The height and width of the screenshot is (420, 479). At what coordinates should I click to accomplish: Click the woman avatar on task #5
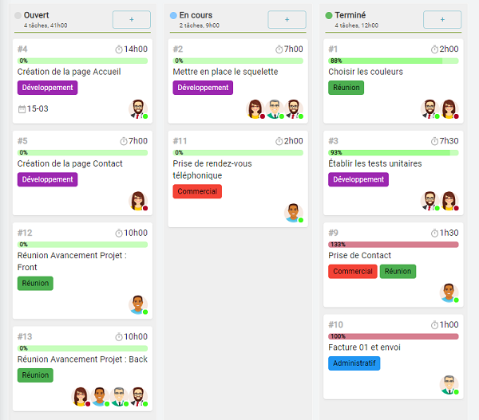click(x=138, y=201)
